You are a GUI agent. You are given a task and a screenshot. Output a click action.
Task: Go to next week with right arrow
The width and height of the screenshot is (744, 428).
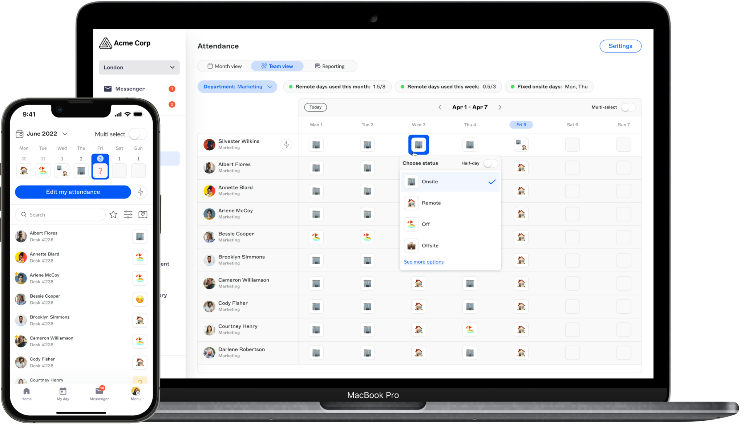(500, 107)
